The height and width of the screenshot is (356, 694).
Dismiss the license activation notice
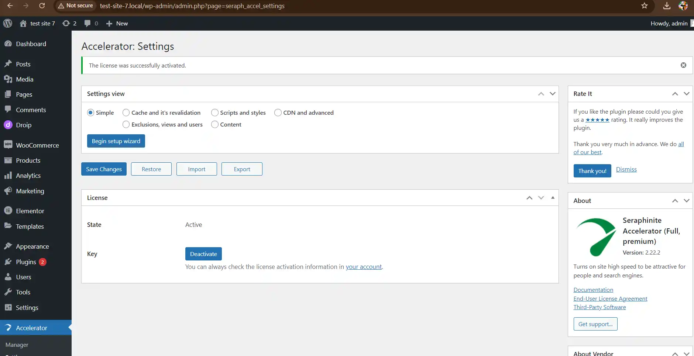coord(684,65)
